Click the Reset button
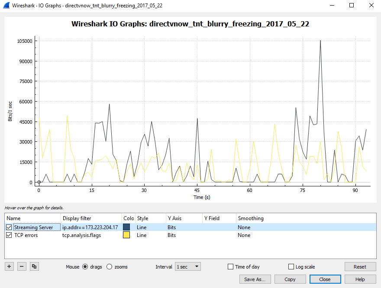Screen dimensions: 381x288 point(360,267)
